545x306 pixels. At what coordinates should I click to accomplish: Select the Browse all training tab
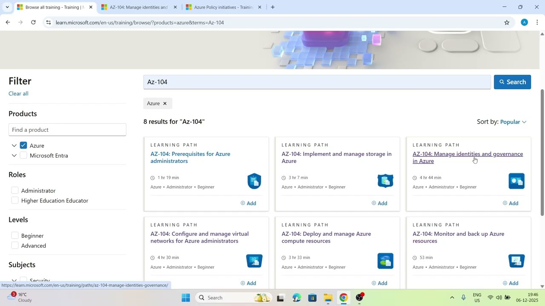[x=54, y=7]
